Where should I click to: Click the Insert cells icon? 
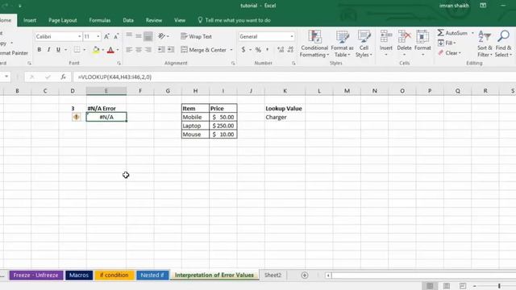[x=385, y=36]
